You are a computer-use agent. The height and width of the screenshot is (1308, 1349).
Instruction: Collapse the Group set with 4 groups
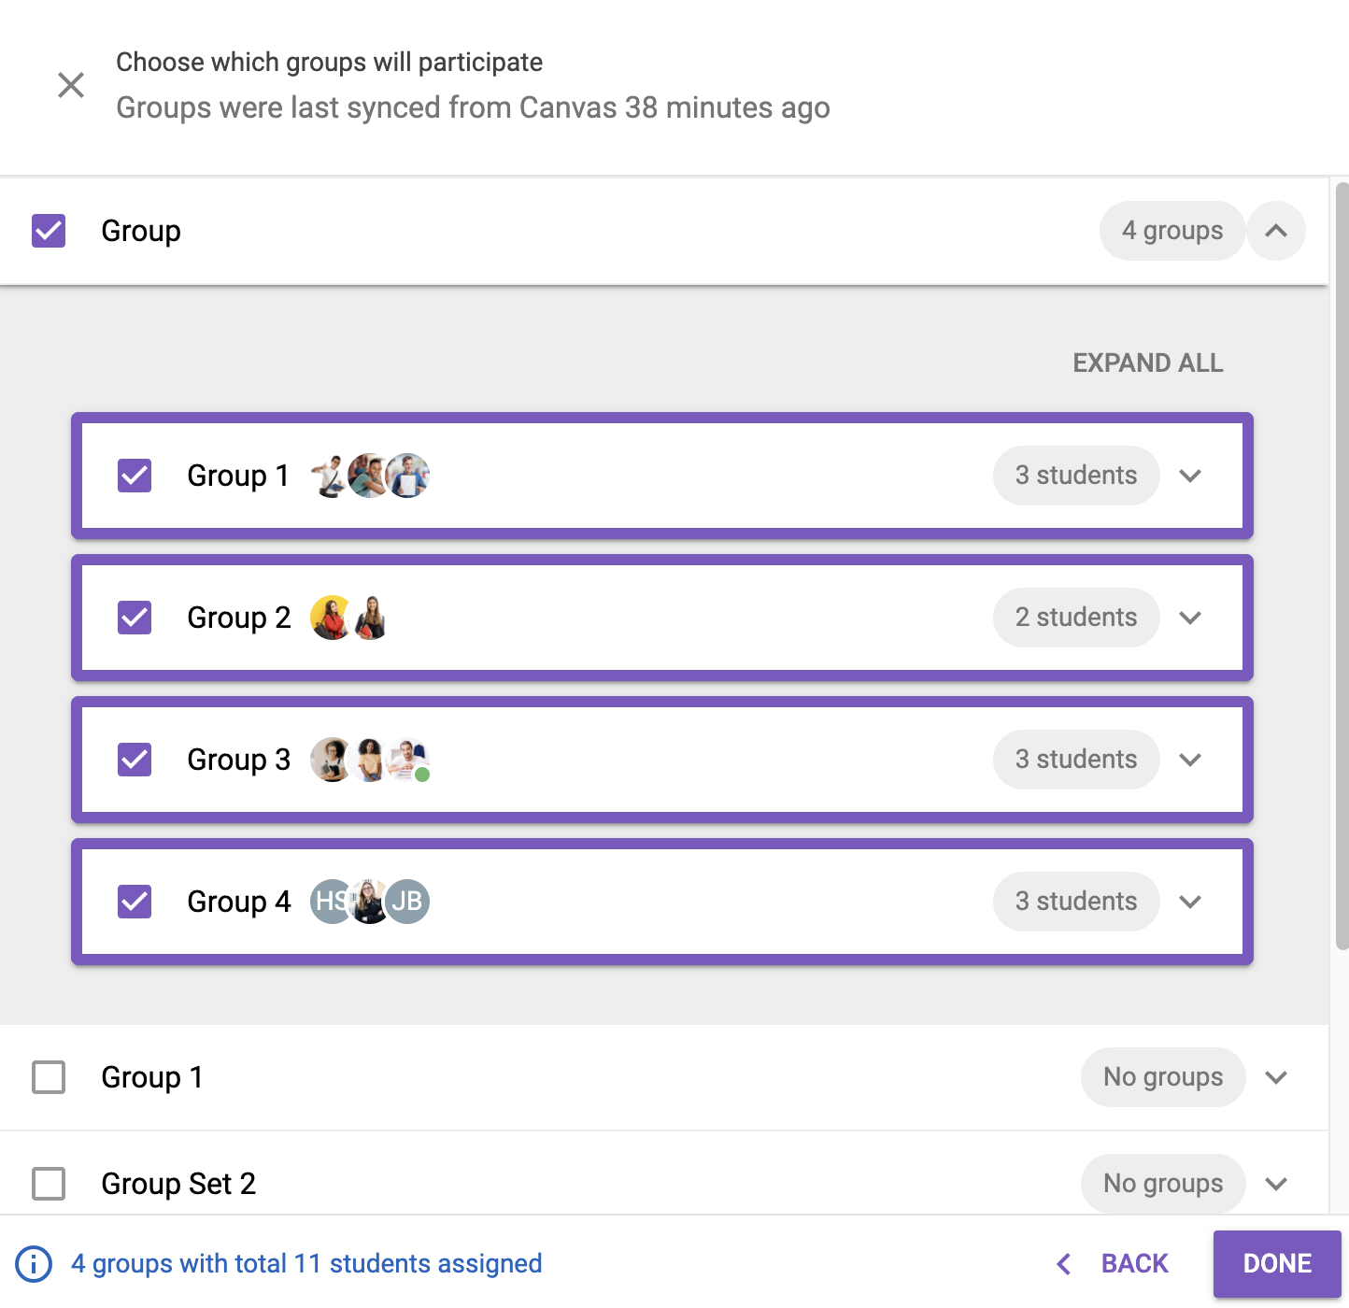coord(1276,231)
